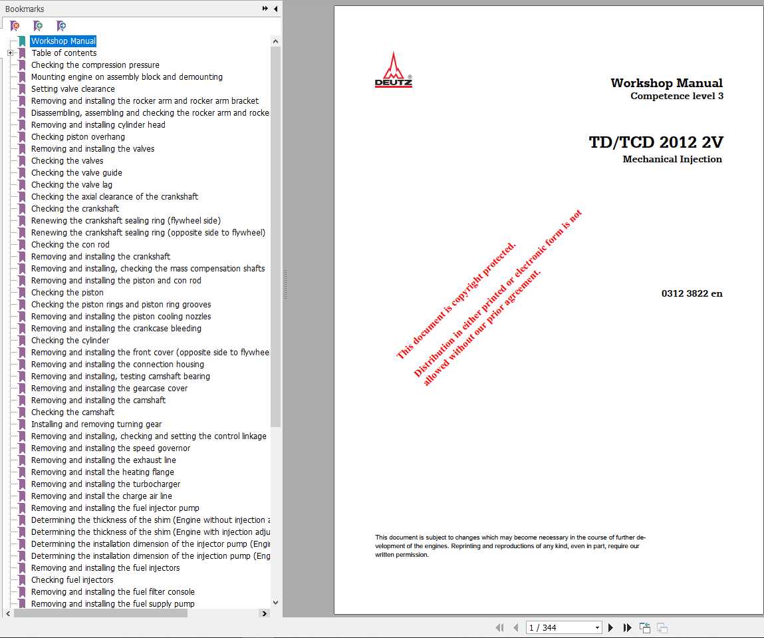The height and width of the screenshot is (638, 764).
Task: Open Removing and installing the crankcase bleeding
Action: [x=116, y=329]
